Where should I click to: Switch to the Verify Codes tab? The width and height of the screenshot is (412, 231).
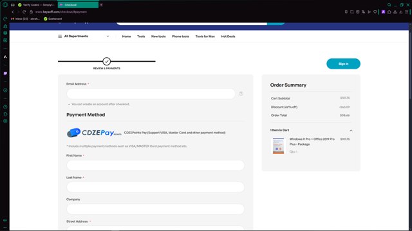pyautogui.click(x=36, y=4)
